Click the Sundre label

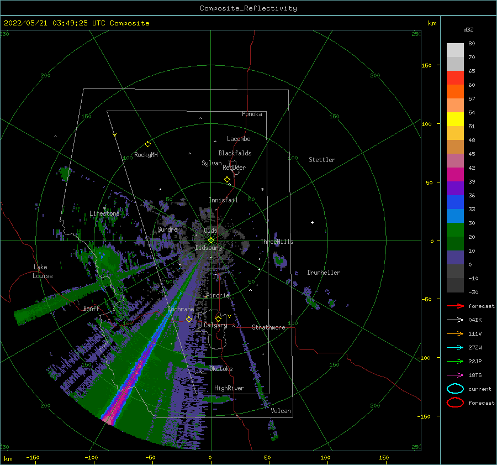(x=167, y=229)
